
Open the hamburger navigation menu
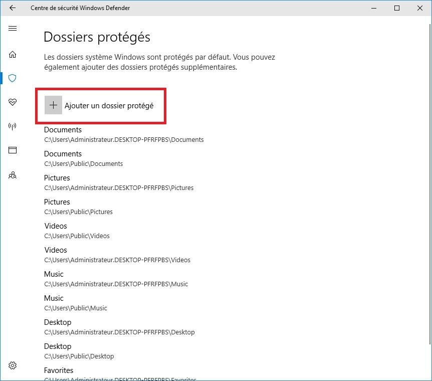click(x=13, y=29)
